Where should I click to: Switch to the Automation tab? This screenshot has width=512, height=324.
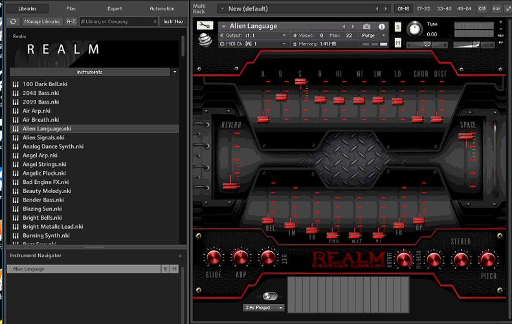pyautogui.click(x=161, y=8)
